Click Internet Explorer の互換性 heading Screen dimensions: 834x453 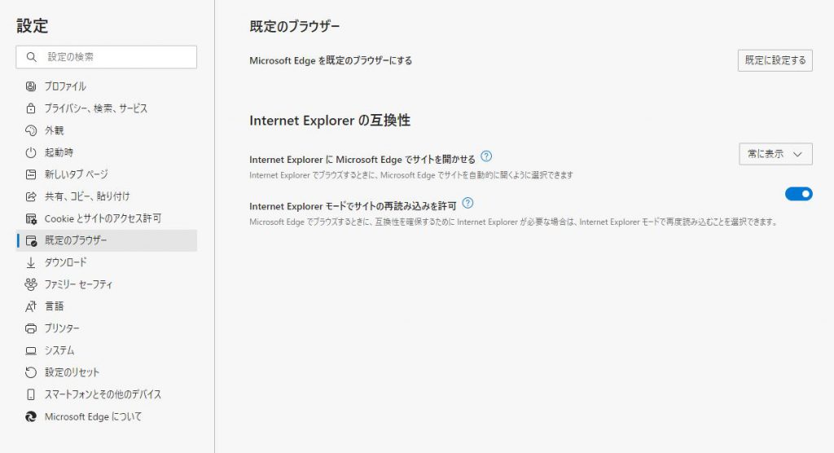coord(330,121)
